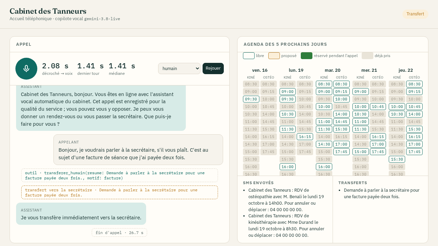
Task: Pick the 10:00 kiné slot on jeu. 22
Action: click(x=397, y=107)
